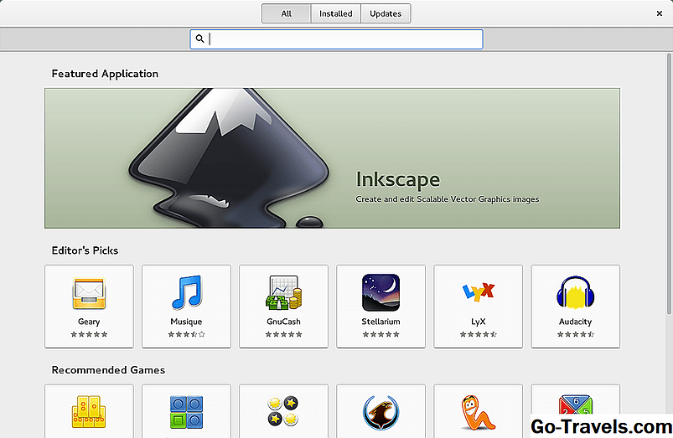The height and width of the screenshot is (438, 673).
Task: Open the Updates tab
Action: [386, 13]
